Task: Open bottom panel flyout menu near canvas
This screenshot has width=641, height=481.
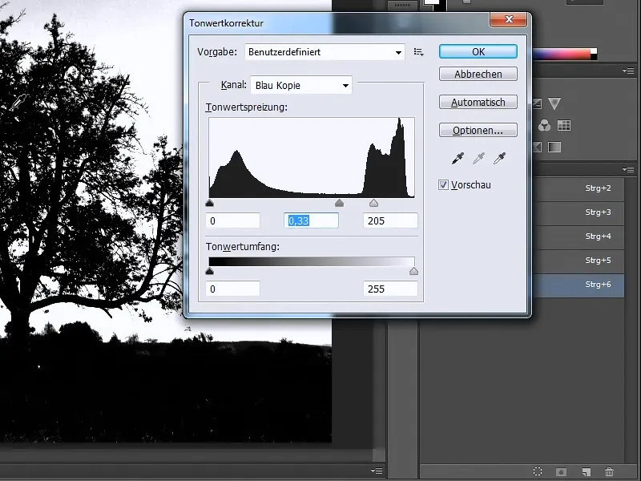Action: (377, 471)
